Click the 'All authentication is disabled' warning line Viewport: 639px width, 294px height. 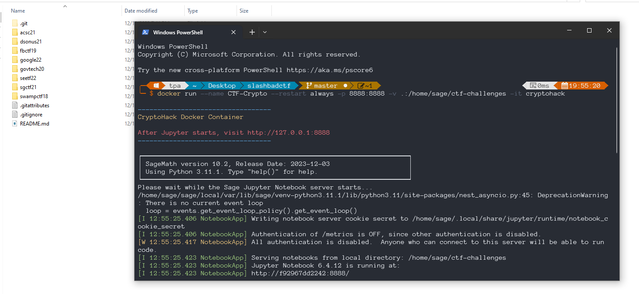[x=371, y=246]
